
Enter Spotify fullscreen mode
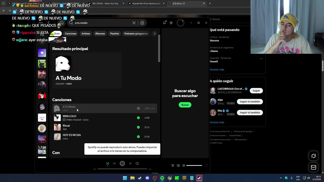(x=206, y=166)
